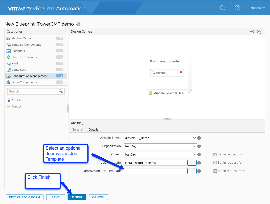Click the Finish button

coord(77,197)
